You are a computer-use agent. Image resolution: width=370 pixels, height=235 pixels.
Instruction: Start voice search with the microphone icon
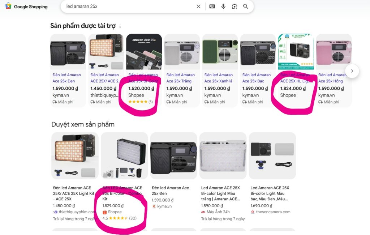point(223,7)
